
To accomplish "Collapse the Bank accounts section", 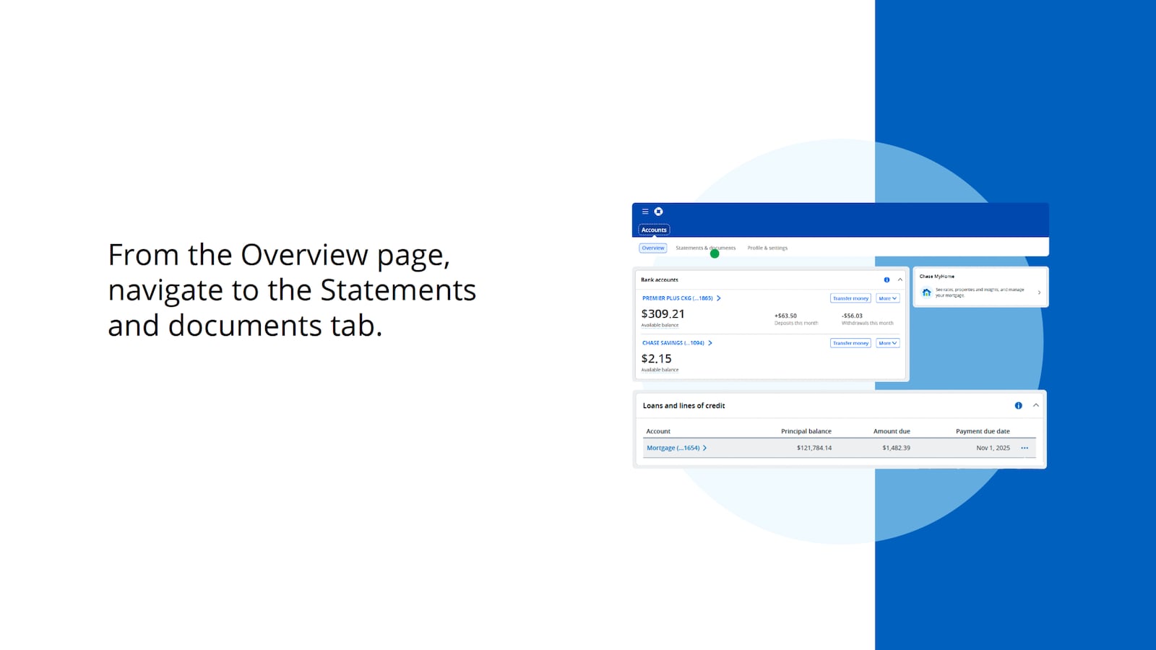I will [900, 279].
